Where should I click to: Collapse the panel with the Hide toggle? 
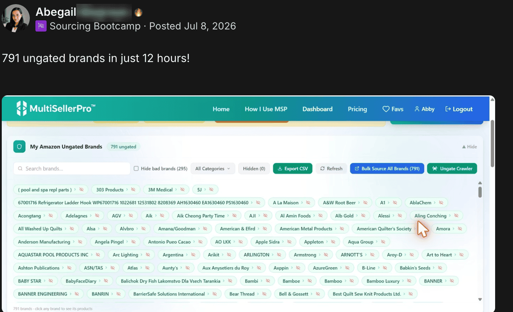tap(469, 147)
